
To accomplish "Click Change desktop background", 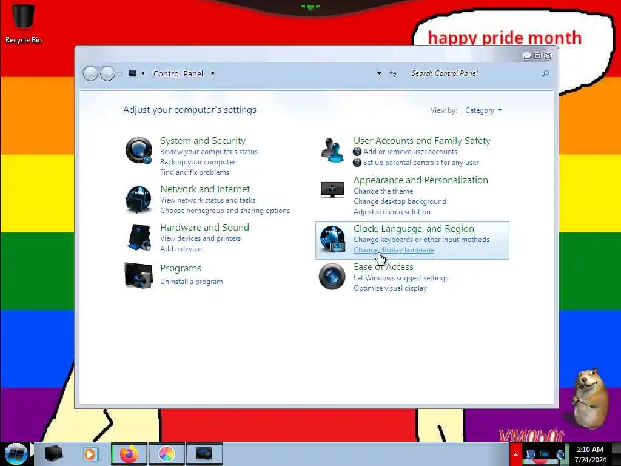I will [x=400, y=201].
